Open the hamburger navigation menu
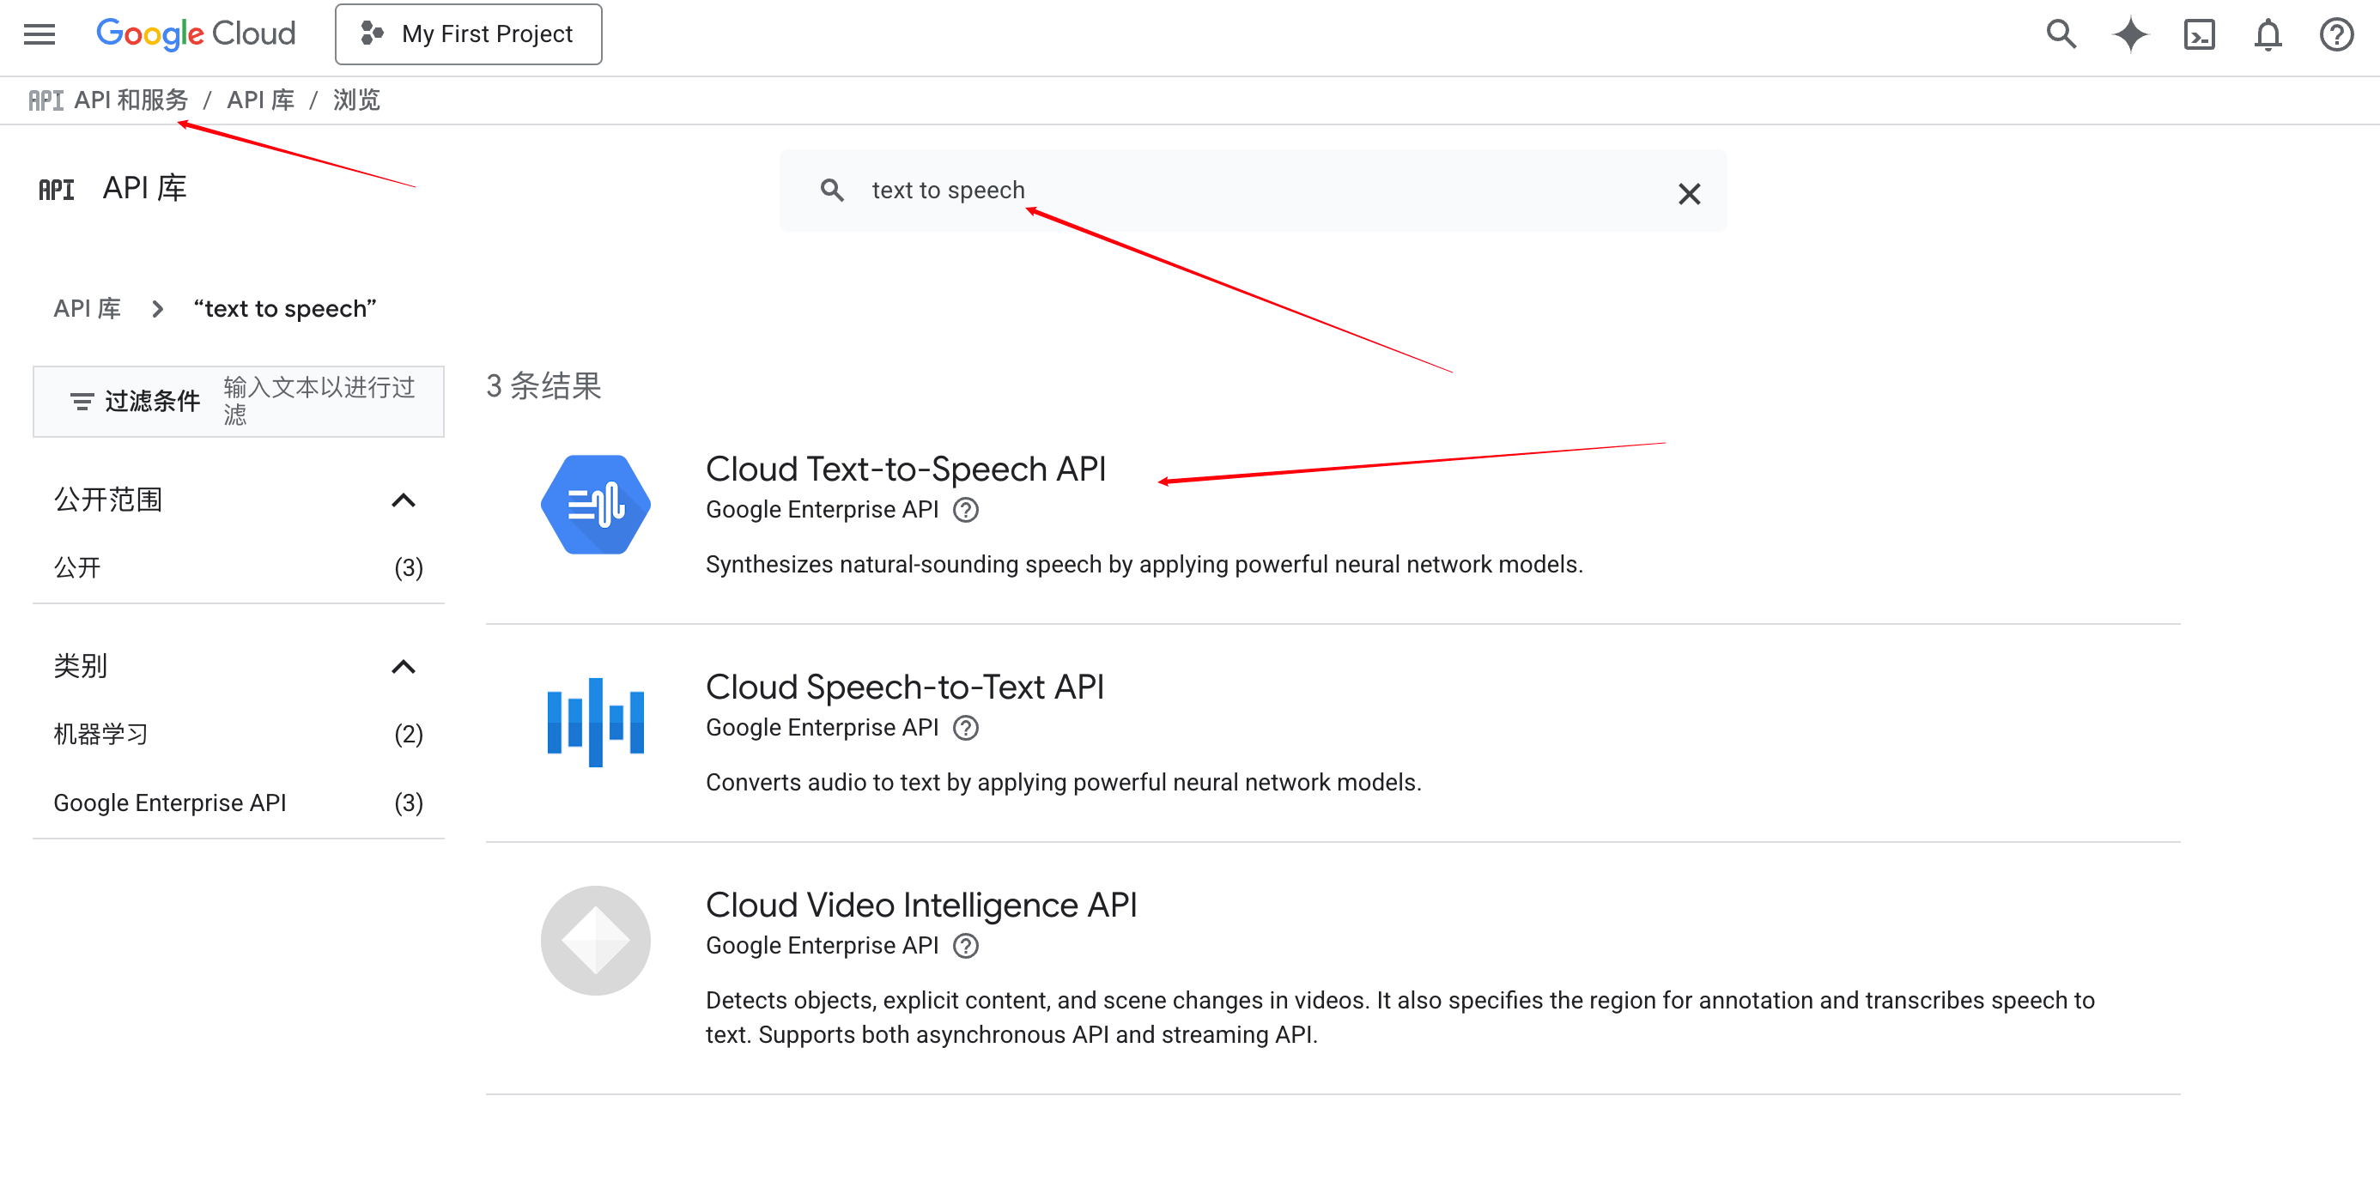Screen dimensions: 2380x1181 [x=39, y=34]
